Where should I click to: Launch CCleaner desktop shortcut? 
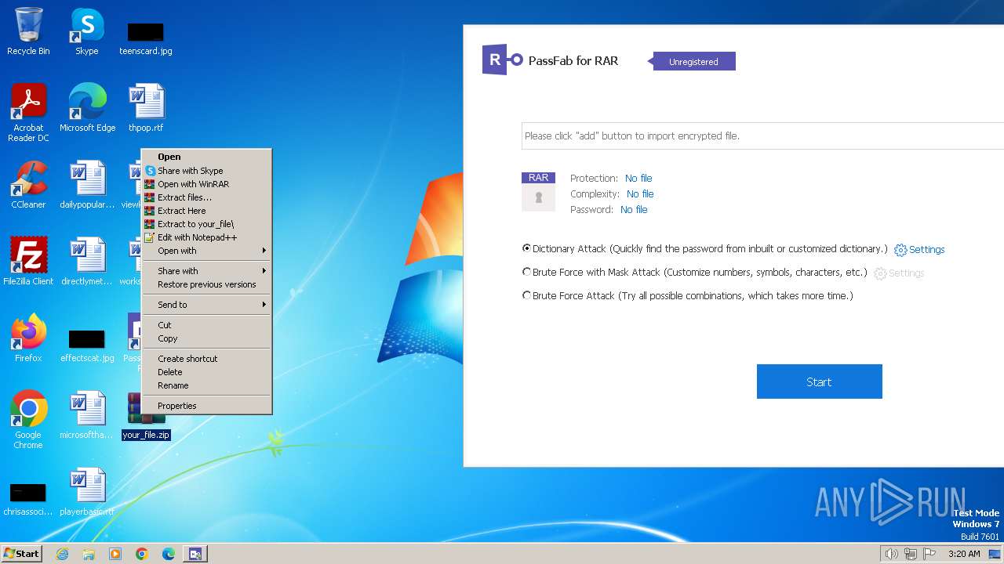[28, 184]
